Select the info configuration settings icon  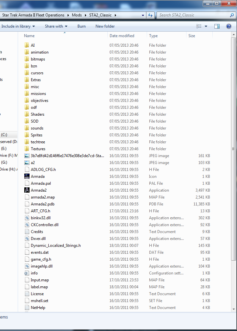click(x=27, y=273)
